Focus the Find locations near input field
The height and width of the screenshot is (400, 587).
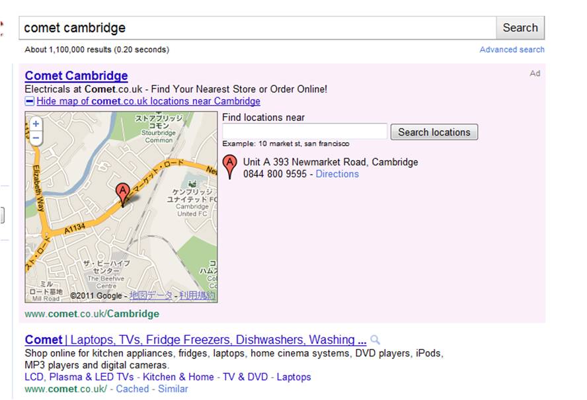click(x=304, y=132)
